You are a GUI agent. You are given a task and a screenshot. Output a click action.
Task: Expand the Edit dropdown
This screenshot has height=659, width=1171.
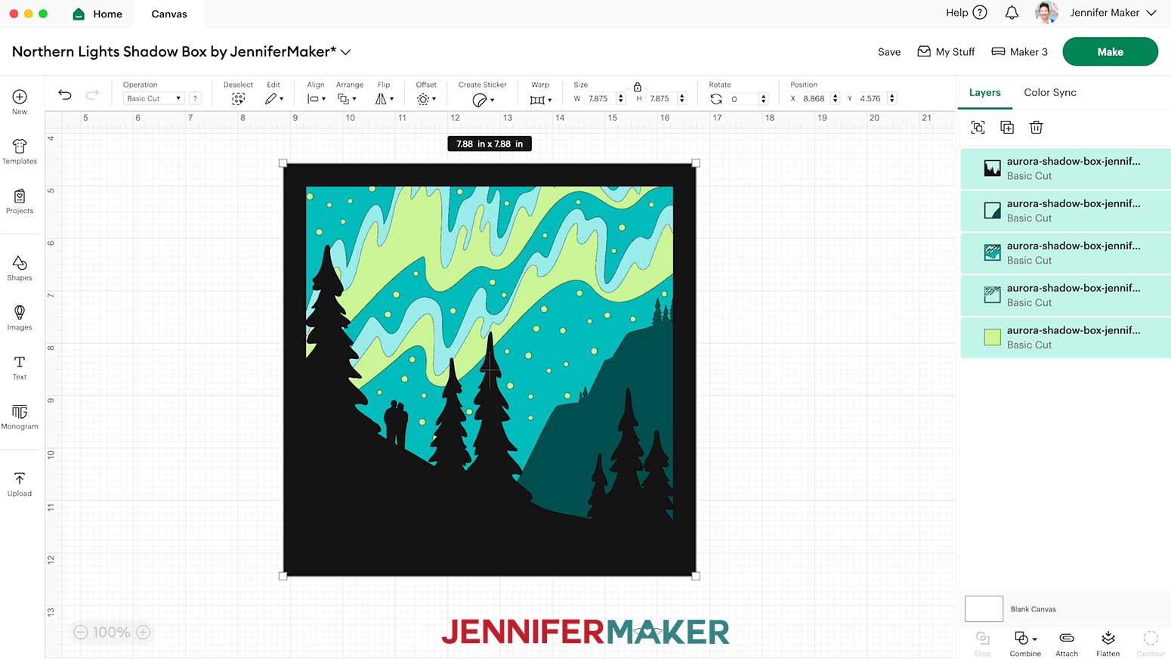274,99
